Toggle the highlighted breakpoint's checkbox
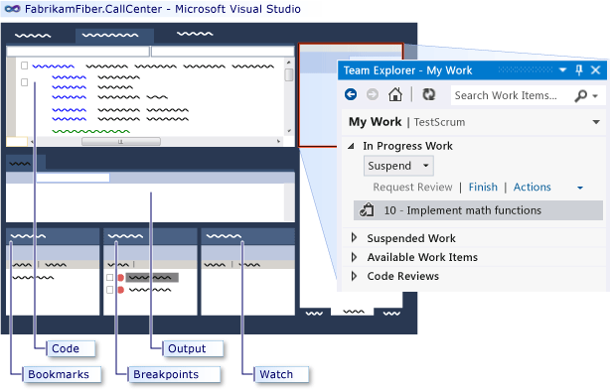 point(109,277)
